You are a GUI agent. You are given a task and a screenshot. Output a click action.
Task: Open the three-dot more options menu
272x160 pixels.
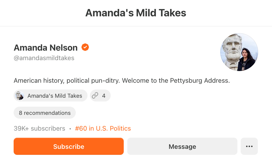249,146
